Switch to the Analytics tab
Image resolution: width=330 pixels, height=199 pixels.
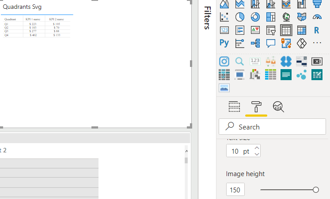click(x=278, y=107)
